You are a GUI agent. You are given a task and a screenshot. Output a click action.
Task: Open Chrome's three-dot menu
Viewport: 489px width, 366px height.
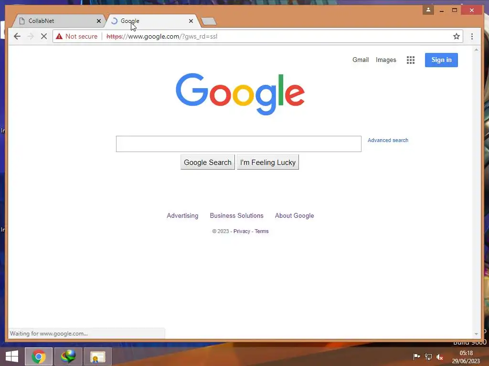point(472,36)
